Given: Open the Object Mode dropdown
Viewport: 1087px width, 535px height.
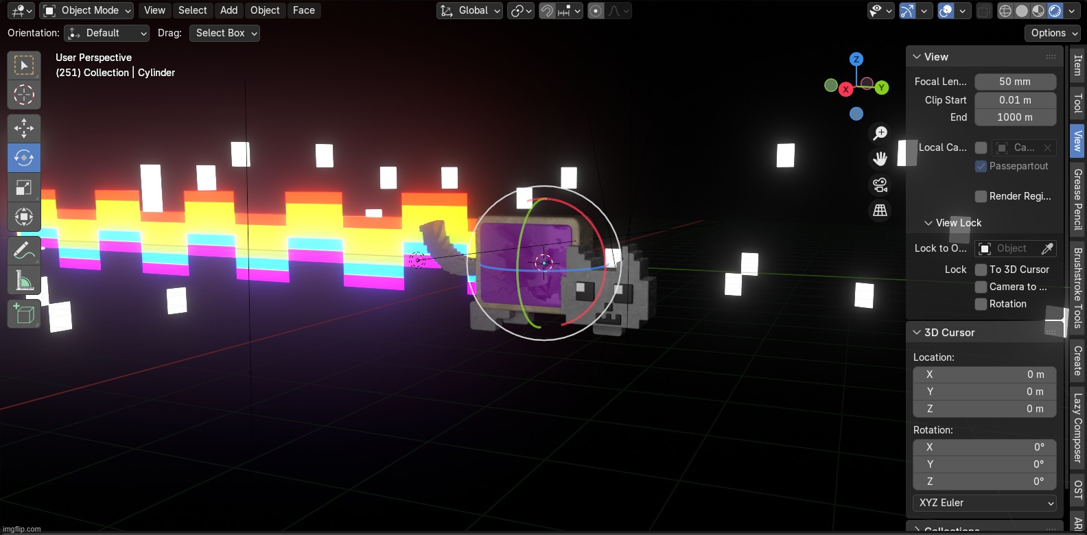Looking at the screenshot, I should [x=86, y=10].
